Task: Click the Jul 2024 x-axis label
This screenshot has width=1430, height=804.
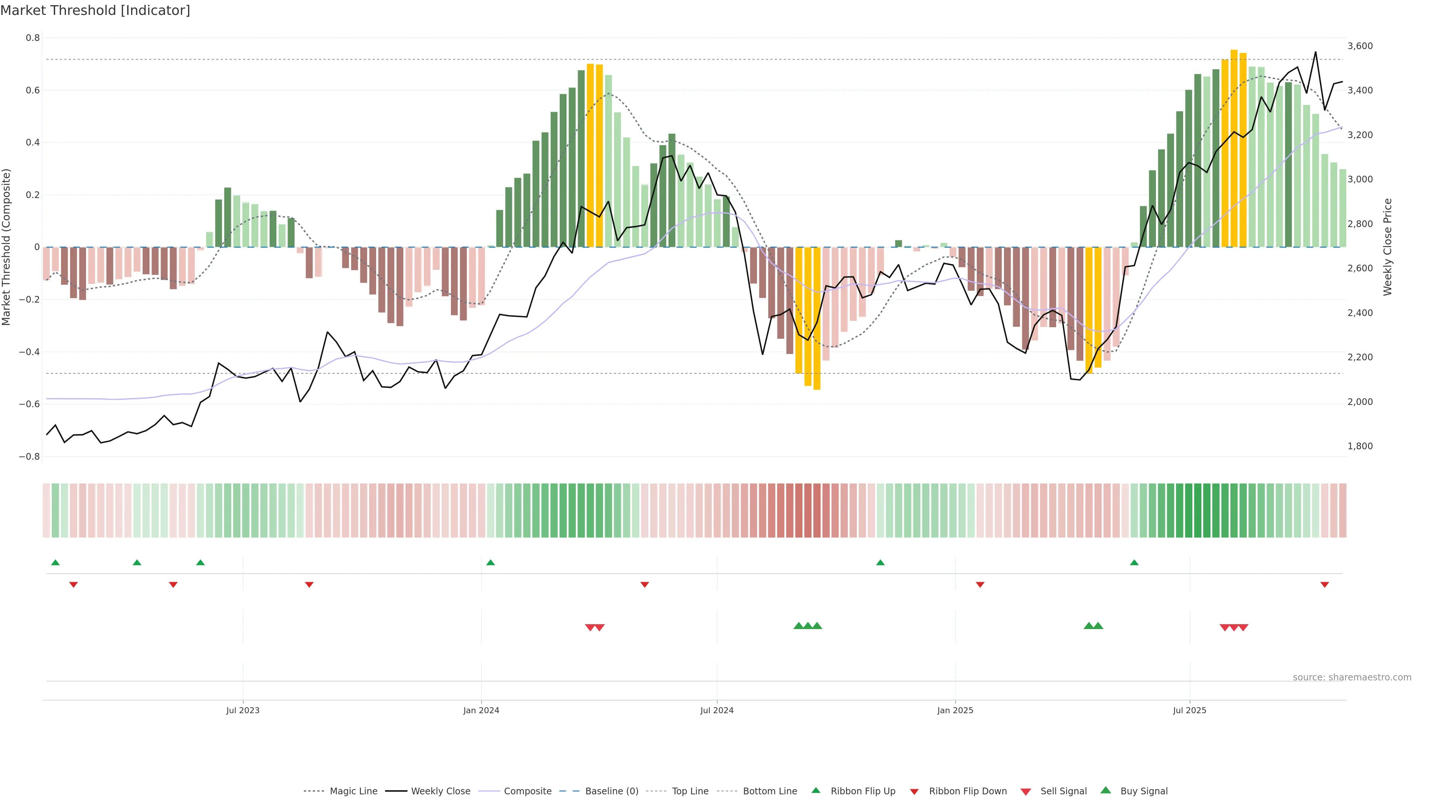Action: (716, 710)
